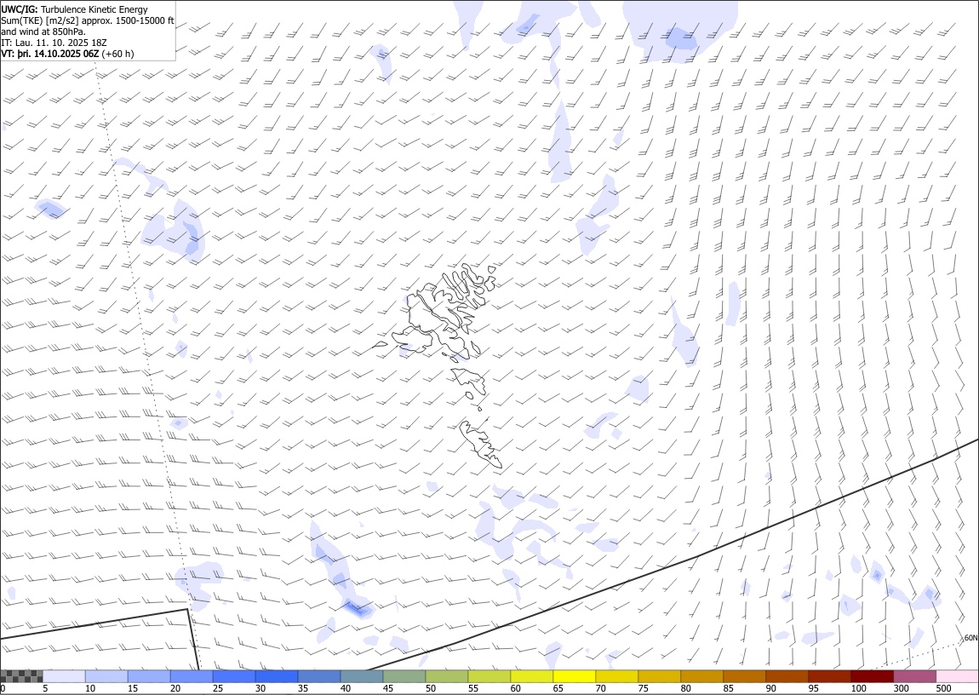Pick the 25–30 legend color swatch
Screen dimensions: 979x695
pos(234,676)
